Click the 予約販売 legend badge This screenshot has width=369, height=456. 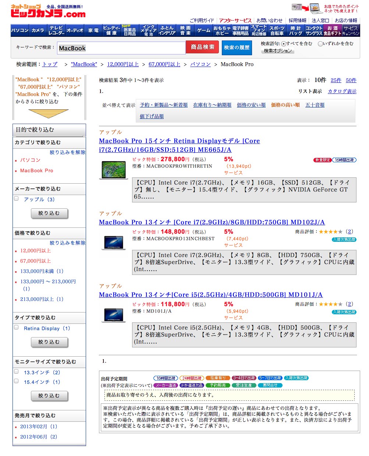pos(218,385)
